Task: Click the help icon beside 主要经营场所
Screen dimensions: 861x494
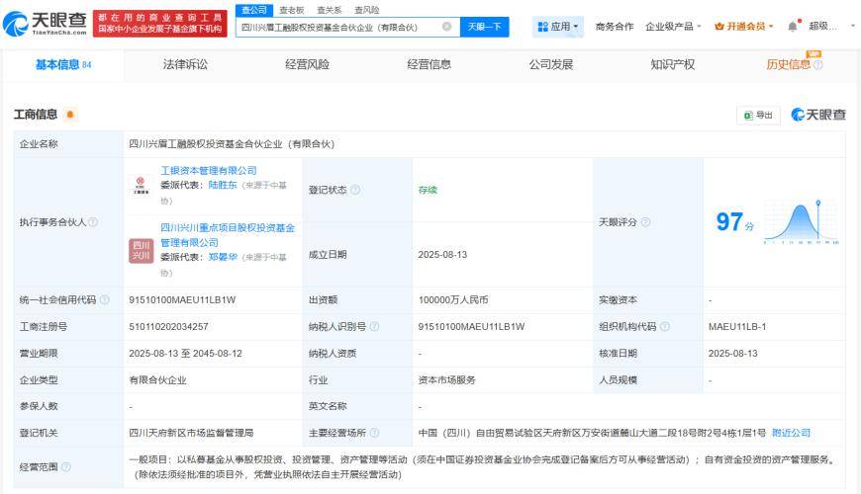Action: coord(374,433)
